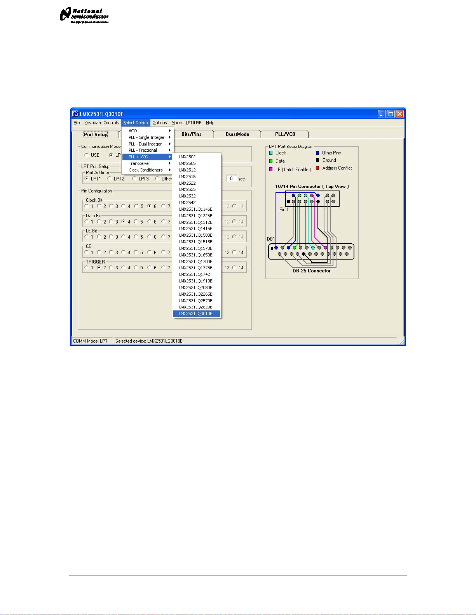
Task: Choose highlighted LMX2531LQ3010E device entry
Action: tap(197, 314)
